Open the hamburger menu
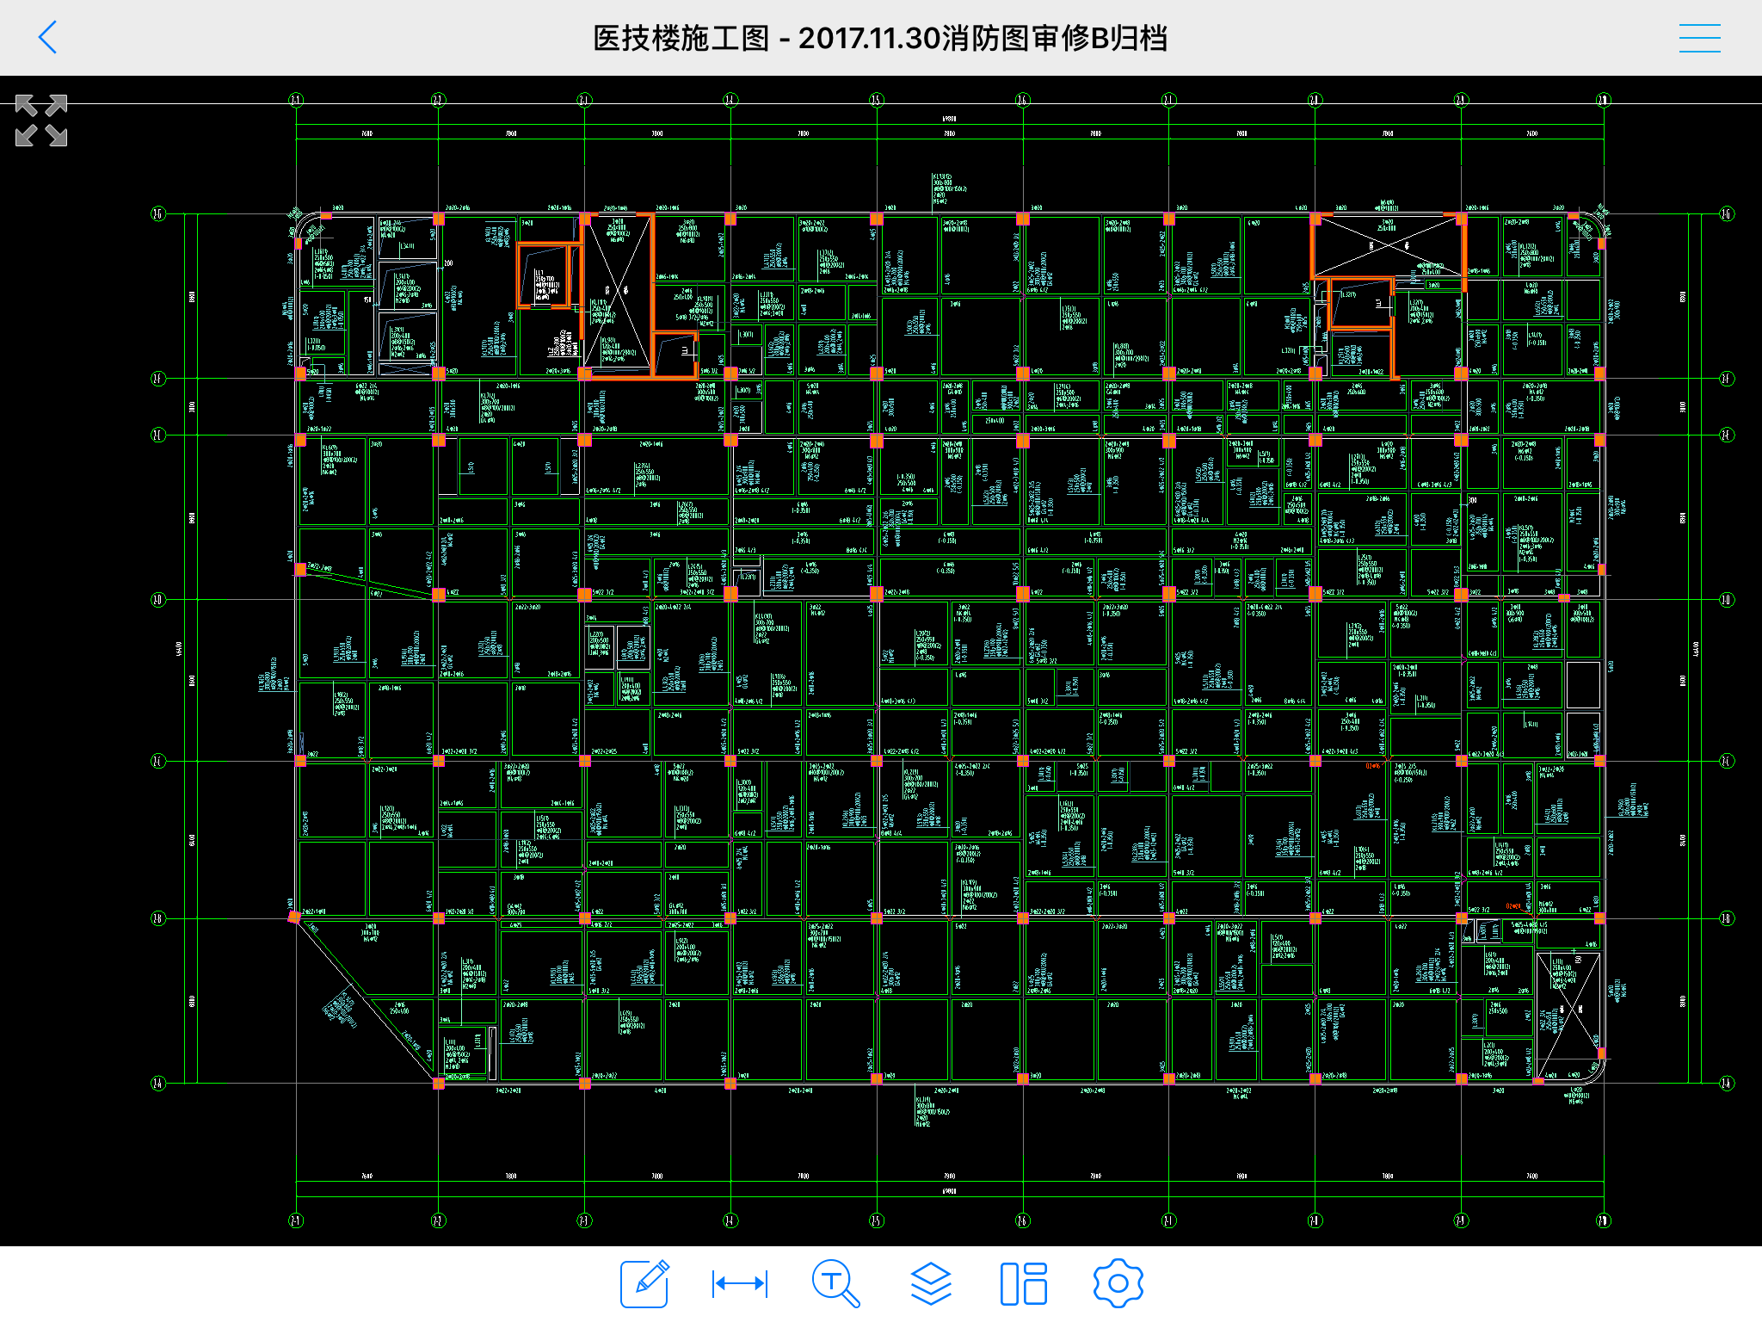The image size is (1762, 1322). tap(1699, 38)
